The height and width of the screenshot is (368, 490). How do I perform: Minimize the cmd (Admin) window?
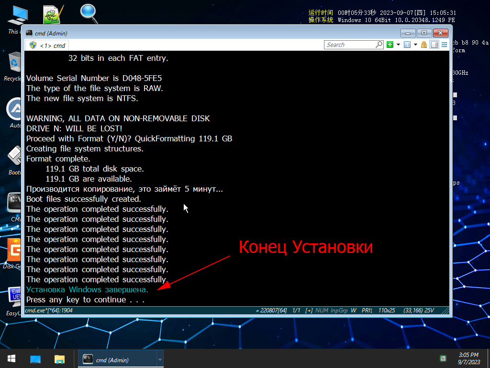pyautogui.click(x=408, y=33)
